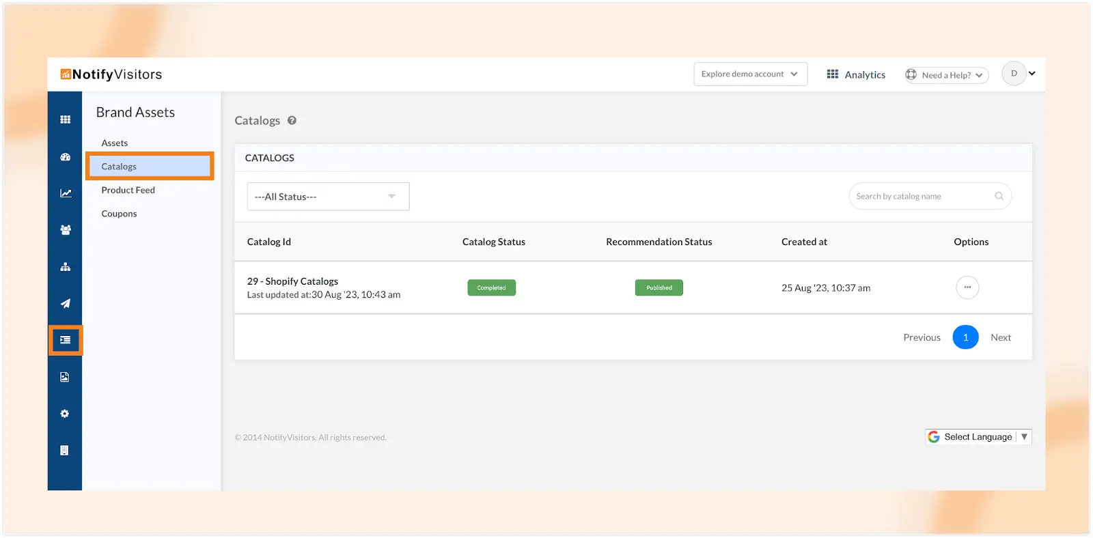This screenshot has height=538, width=1093.
Task: Open the line chart analytics sidebar icon
Action: click(65, 193)
